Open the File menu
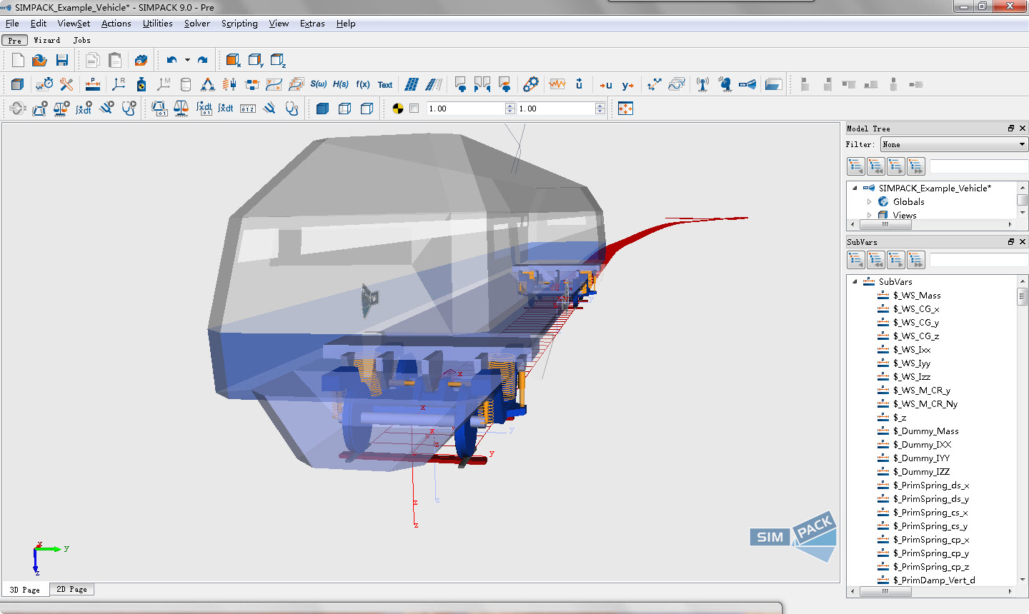Image resolution: width=1029 pixels, height=614 pixels. [x=12, y=24]
